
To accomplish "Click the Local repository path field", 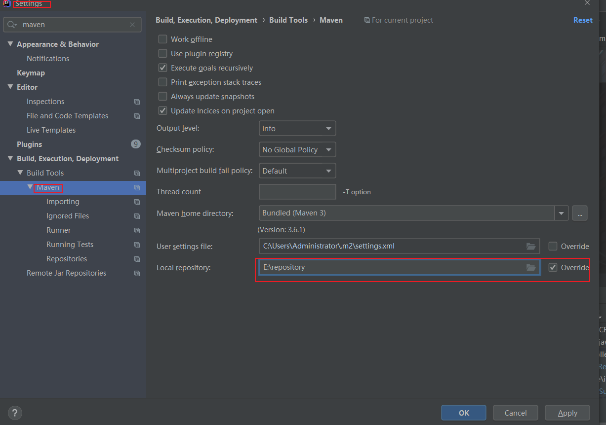I will pyautogui.click(x=399, y=267).
